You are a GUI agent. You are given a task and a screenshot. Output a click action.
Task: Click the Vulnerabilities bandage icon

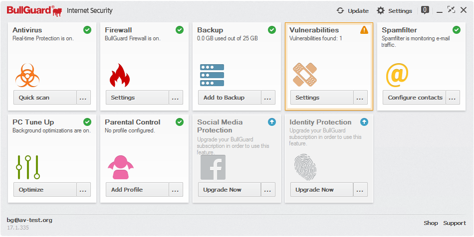pyautogui.click(x=304, y=75)
